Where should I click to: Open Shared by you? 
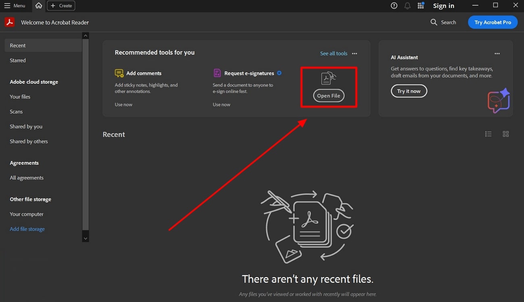point(26,126)
